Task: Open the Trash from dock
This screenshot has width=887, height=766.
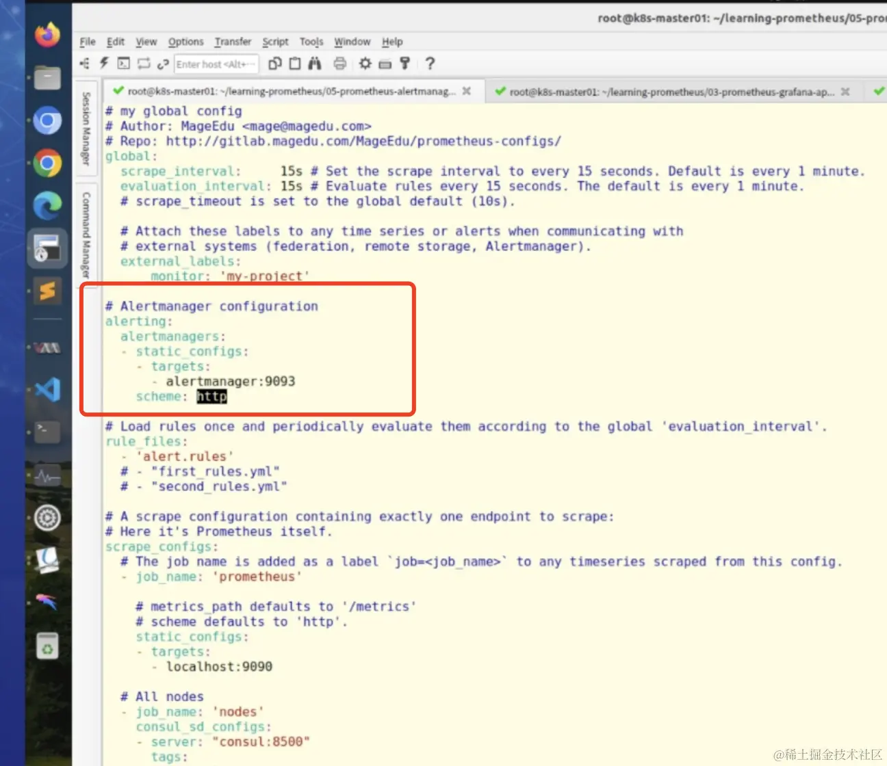Action: click(47, 646)
